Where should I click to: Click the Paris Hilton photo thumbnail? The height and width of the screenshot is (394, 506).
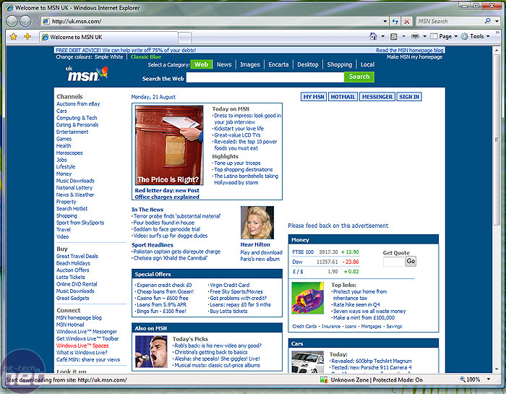tap(257, 223)
